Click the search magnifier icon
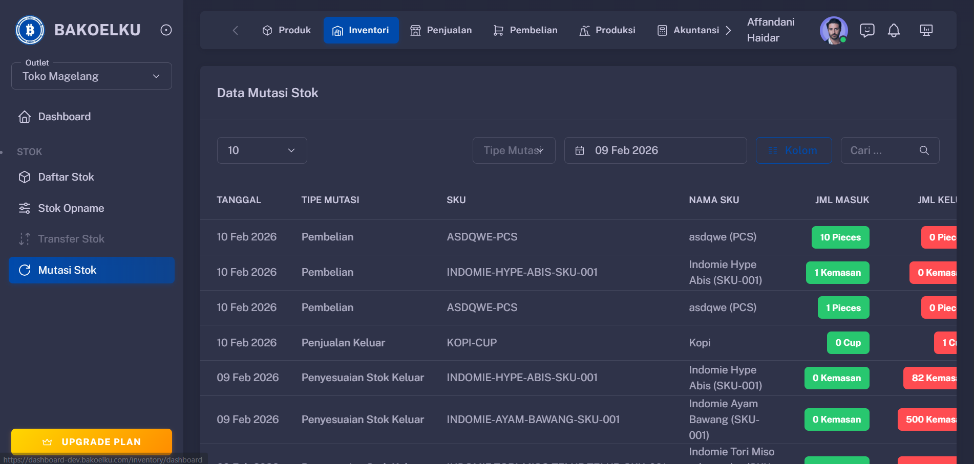This screenshot has width=974, height=464. [924, 150]
